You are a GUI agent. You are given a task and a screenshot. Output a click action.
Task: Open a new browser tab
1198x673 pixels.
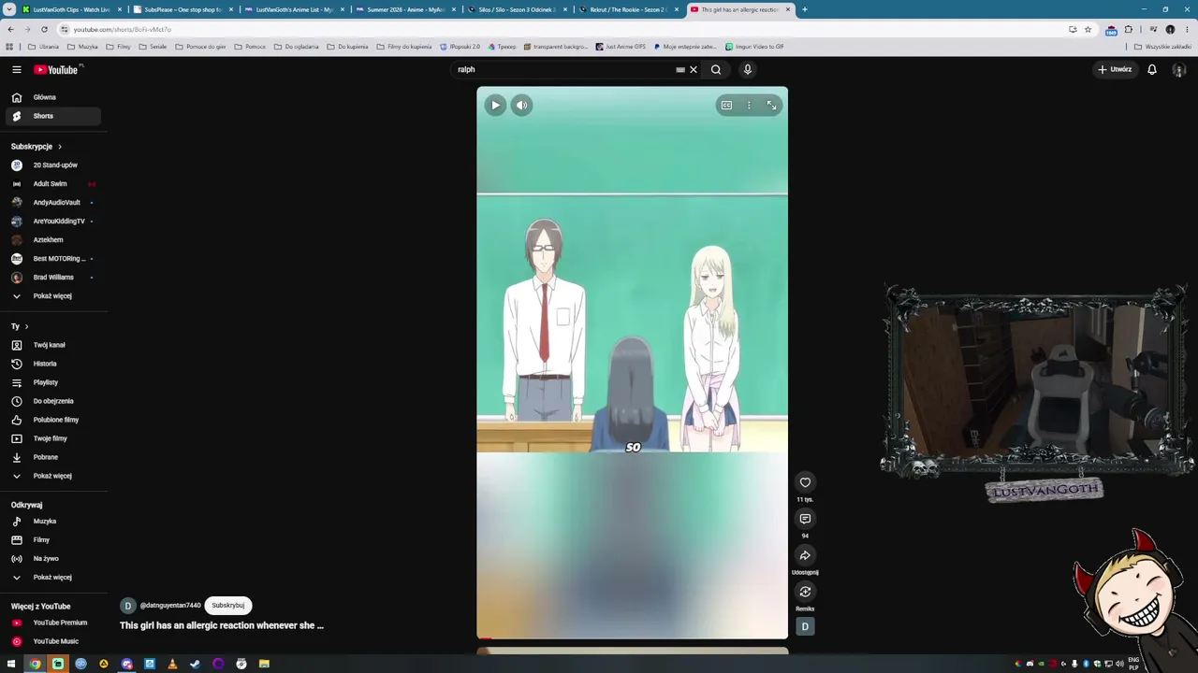(x=805, y=9)
